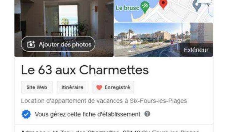Screen dimensions: 236x132
Task: Toggle the Enregistré saved button
Action: (x=113, y=87)
